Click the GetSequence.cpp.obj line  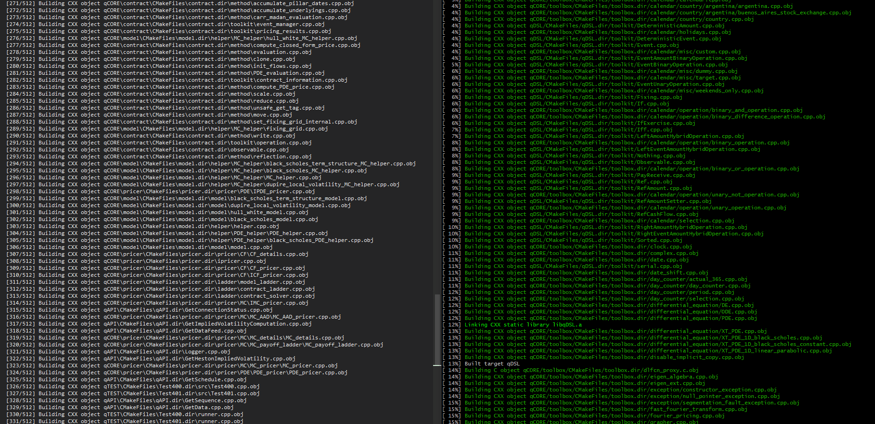[x=126, y=400]
